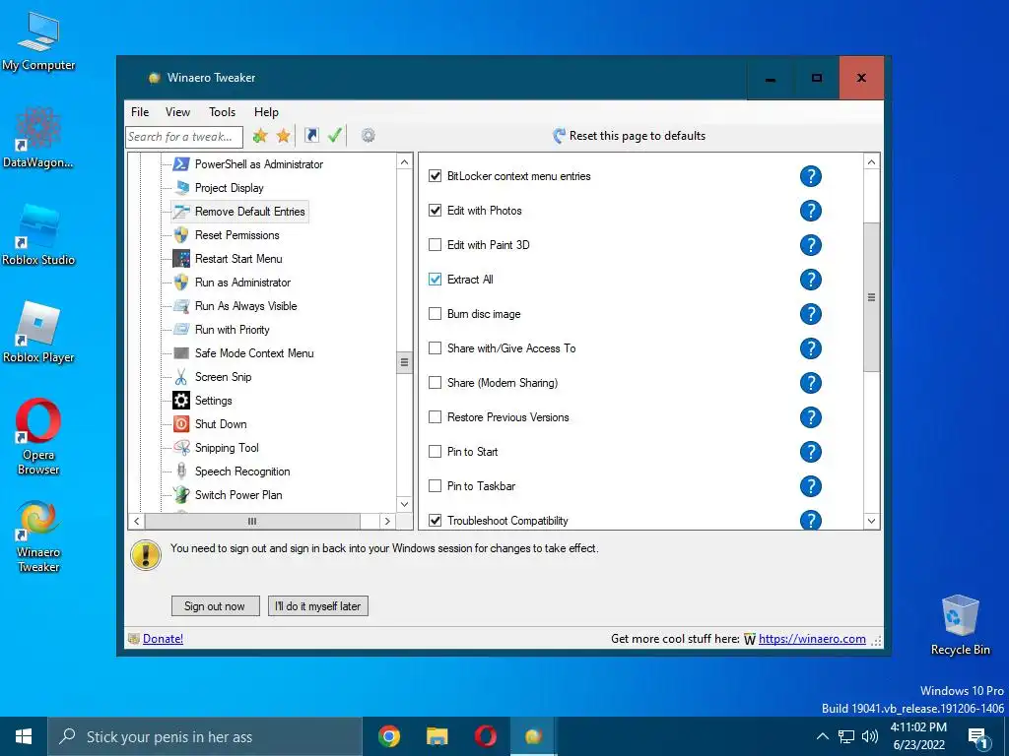Click options panel scroll down arrow
This screenshot has height=756, width=1009.
pos(871,521)
